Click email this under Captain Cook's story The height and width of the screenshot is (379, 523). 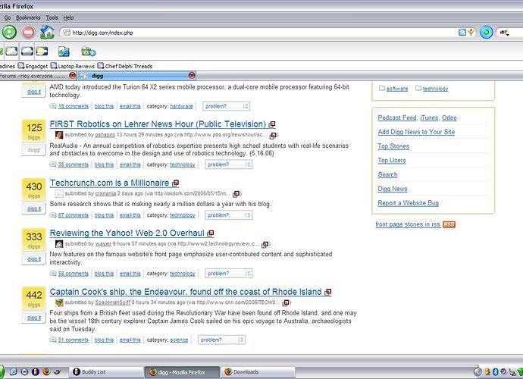point(130,340)
